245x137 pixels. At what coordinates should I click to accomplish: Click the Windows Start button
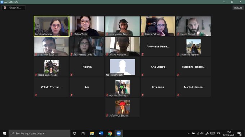coord(4,133)
